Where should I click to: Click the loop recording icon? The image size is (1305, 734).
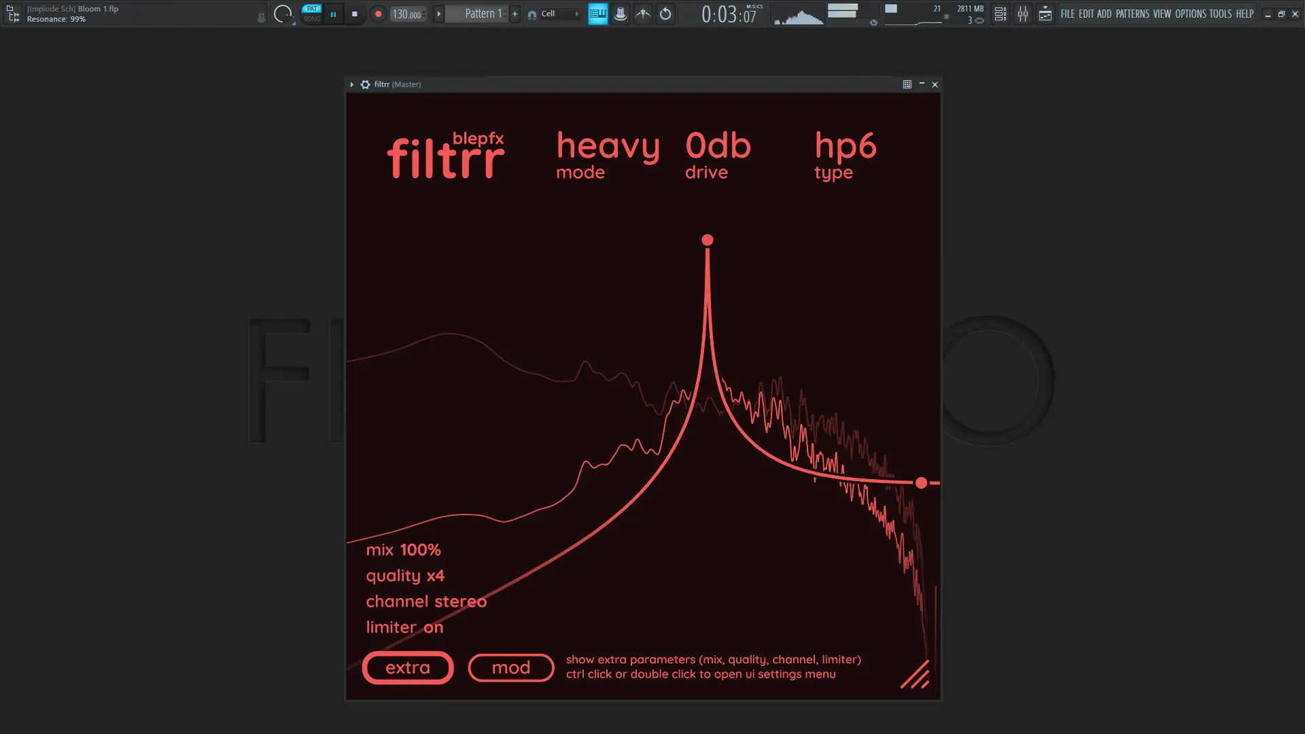(665, 14)
